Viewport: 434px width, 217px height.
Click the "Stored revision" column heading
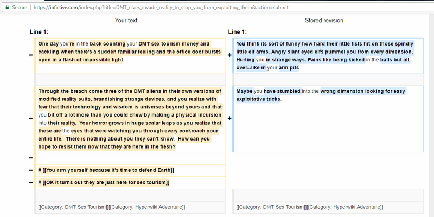[x=324, y=20]
